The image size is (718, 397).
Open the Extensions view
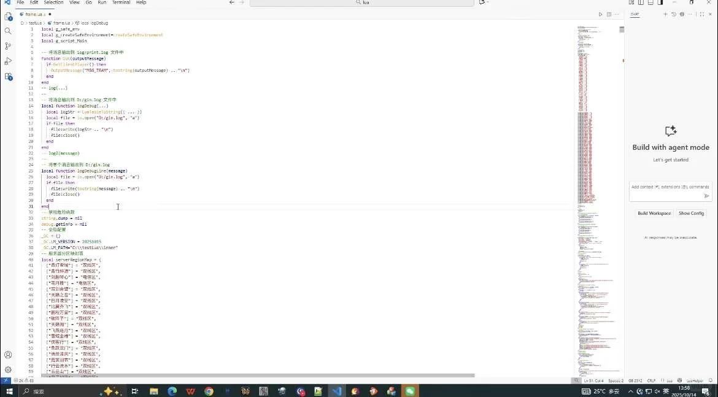[8, 77]
